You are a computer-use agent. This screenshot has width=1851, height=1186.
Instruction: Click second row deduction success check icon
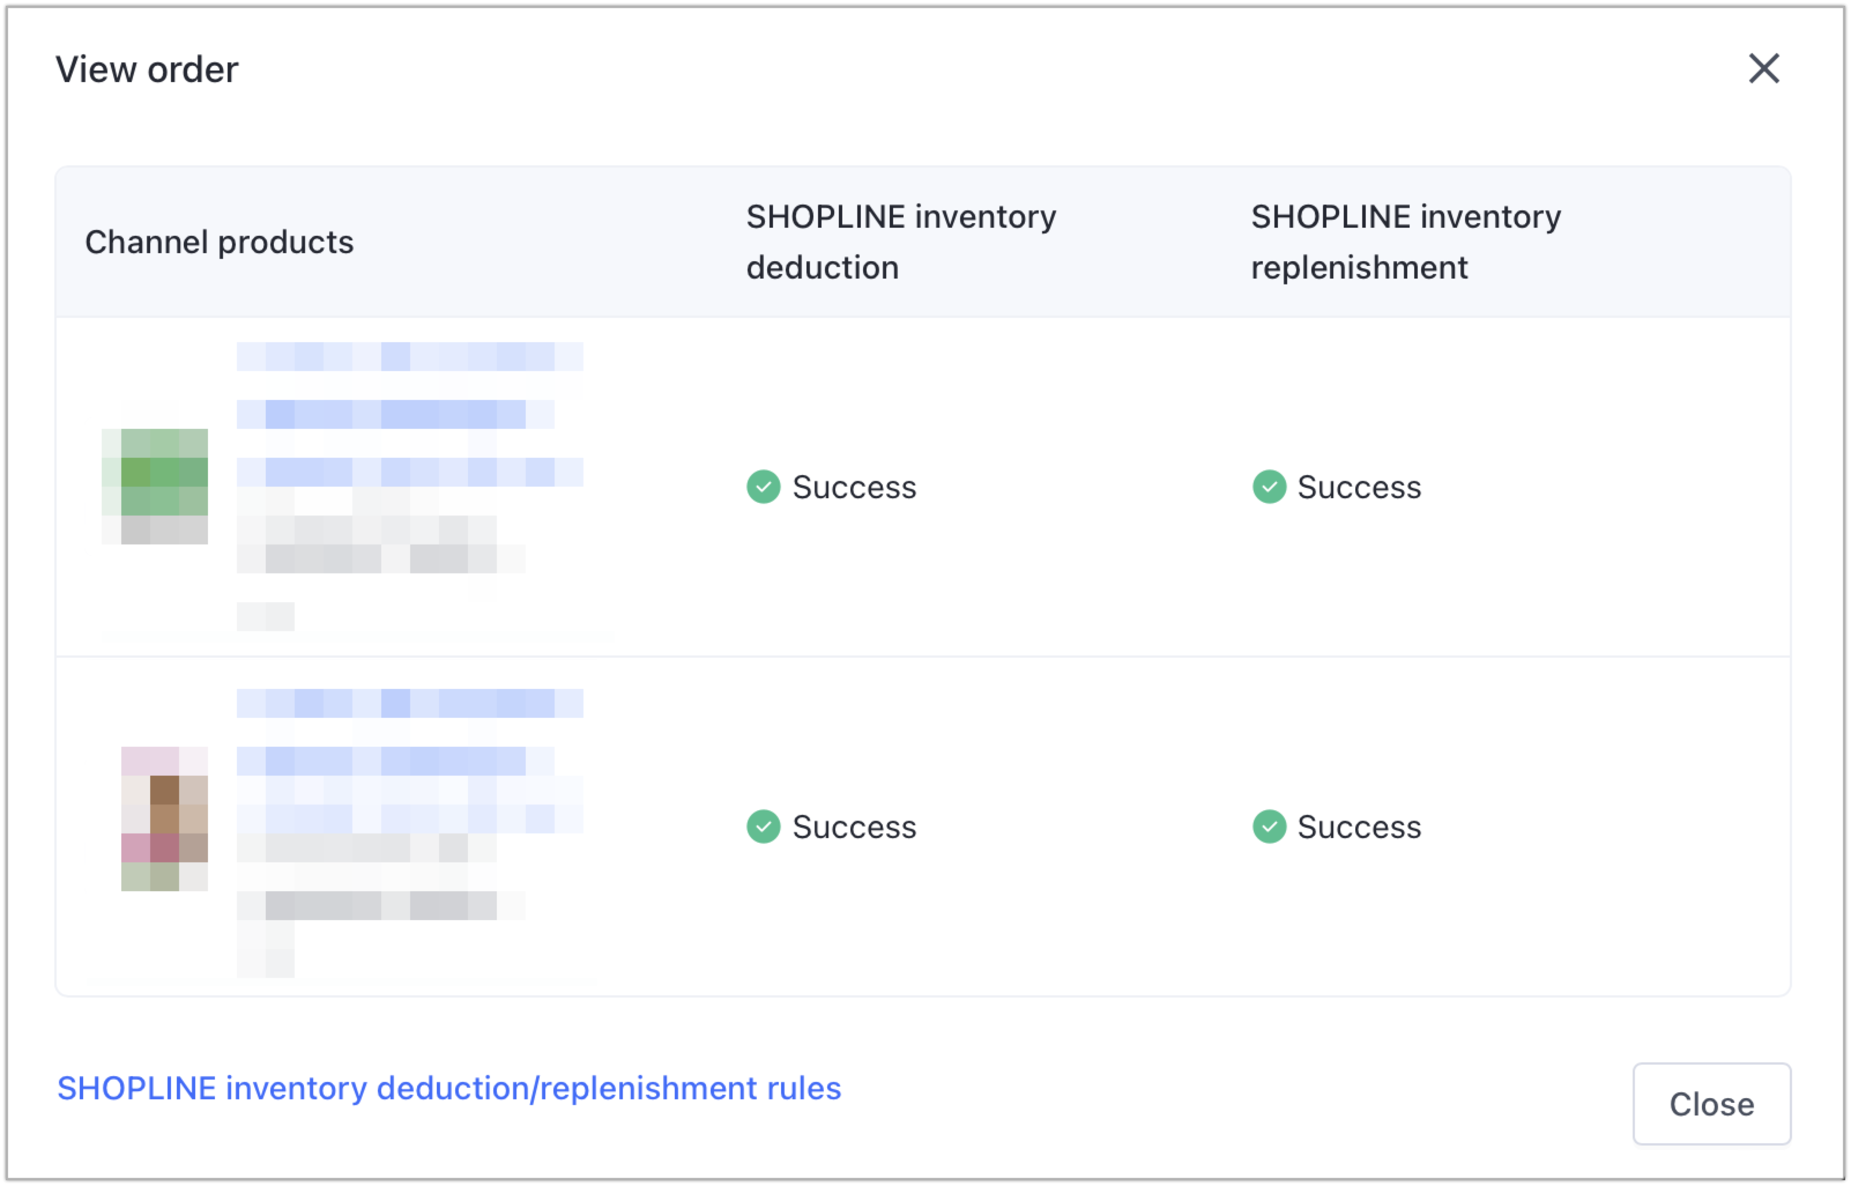[x=764, y=827]
